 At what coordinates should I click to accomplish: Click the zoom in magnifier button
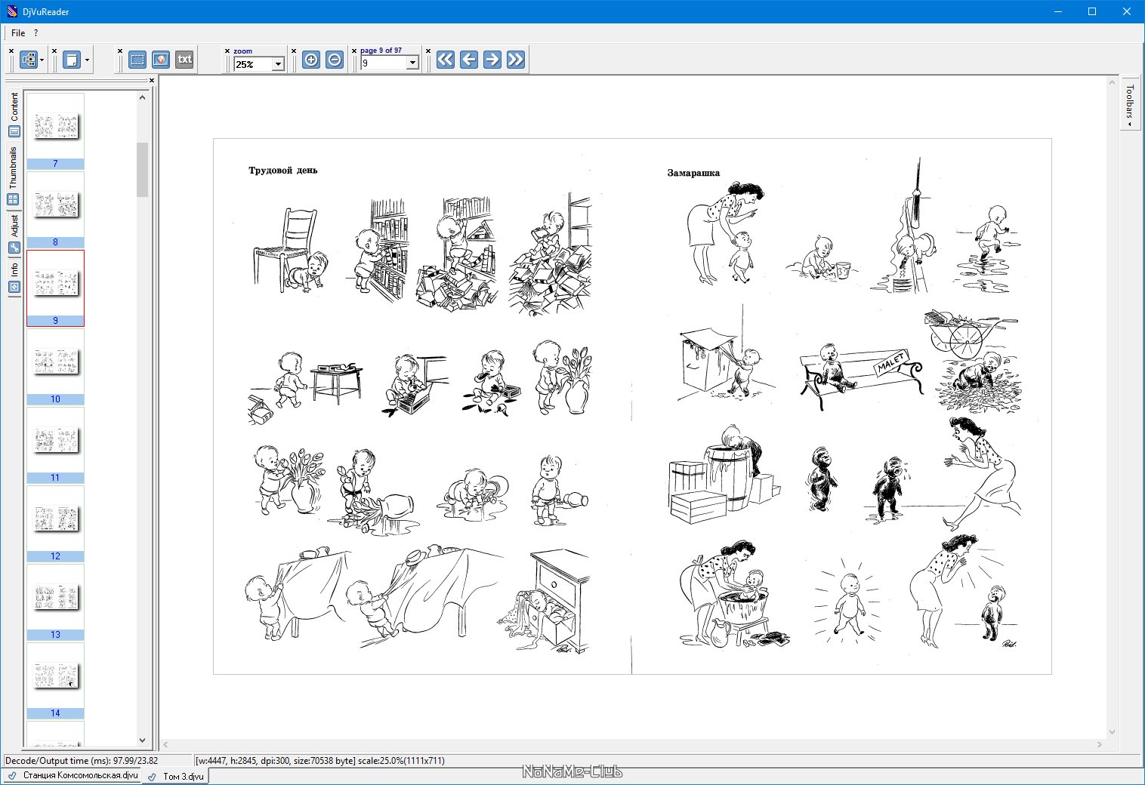click(310, 60)
